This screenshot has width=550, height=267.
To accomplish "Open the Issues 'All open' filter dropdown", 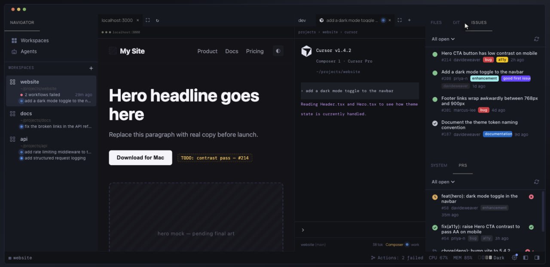I will 443,39.
